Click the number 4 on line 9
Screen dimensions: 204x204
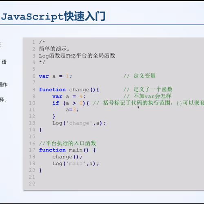click(81, 96)
